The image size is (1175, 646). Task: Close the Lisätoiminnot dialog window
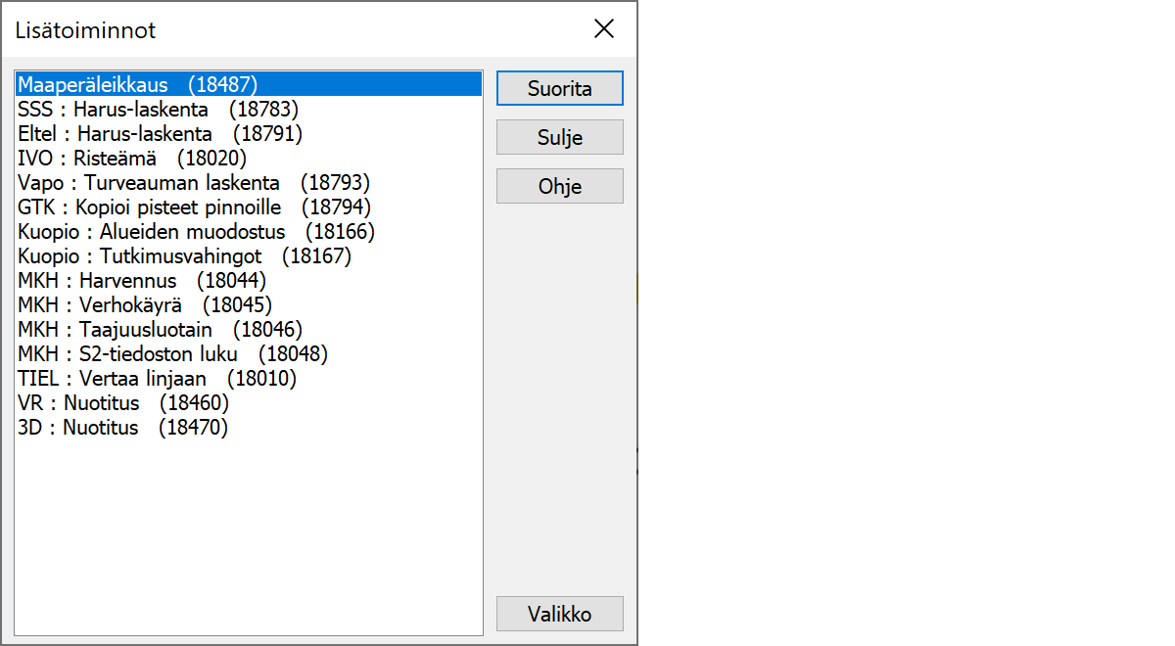click(x=604, y=29)
